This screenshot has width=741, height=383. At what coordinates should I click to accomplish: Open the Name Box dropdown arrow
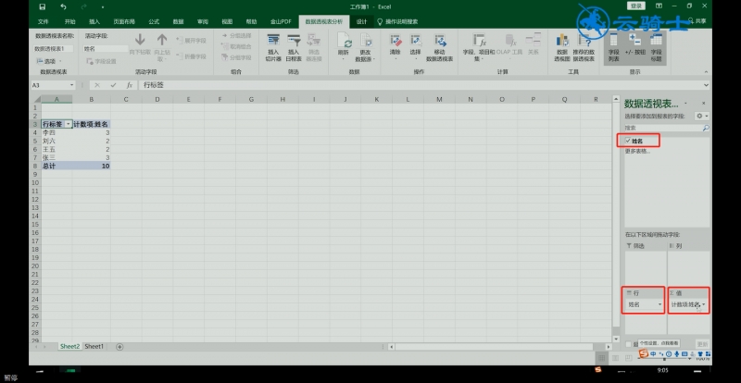72,85
